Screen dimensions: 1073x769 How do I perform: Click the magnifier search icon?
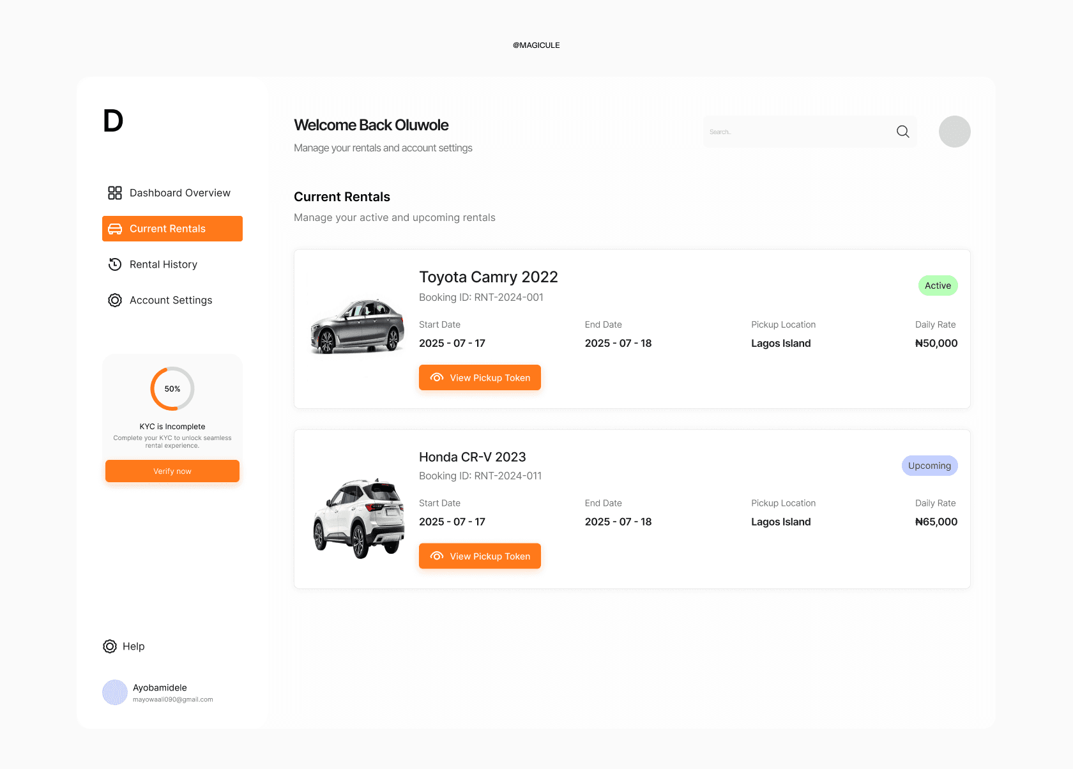pyautogui.click(x=903, y=132)
